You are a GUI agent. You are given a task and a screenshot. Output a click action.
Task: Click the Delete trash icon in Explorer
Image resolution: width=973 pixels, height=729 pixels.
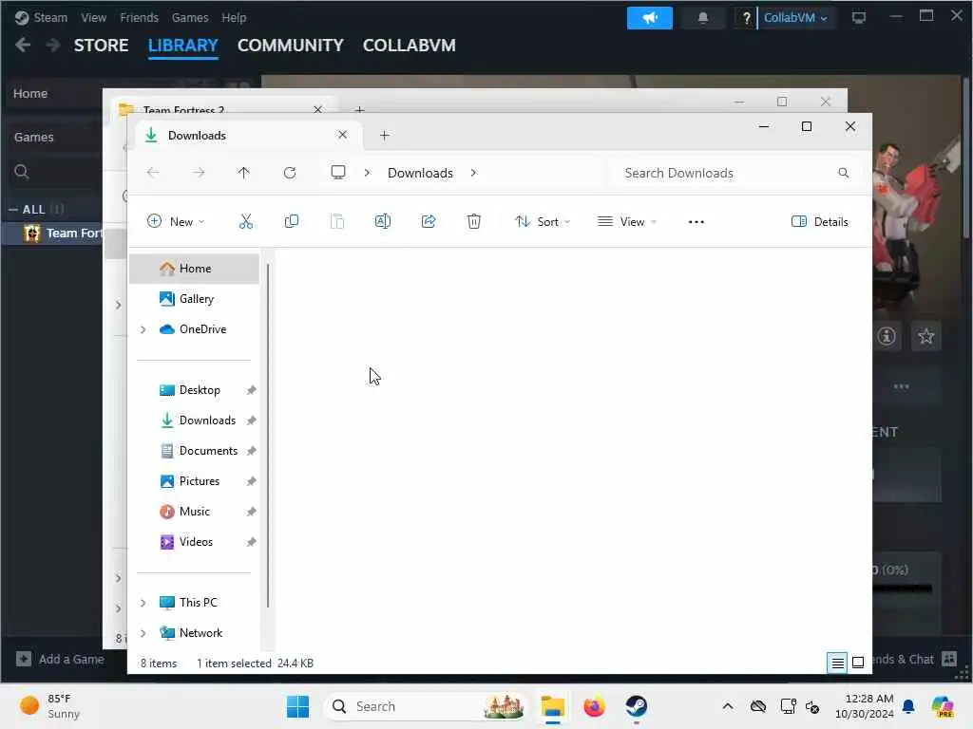click(474, 221)
